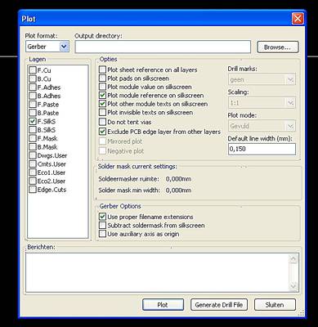Viewport: 318px width, 327px height.
Task: Open the Plot format Gerber dropdown
Action: (x=47, y=47)
